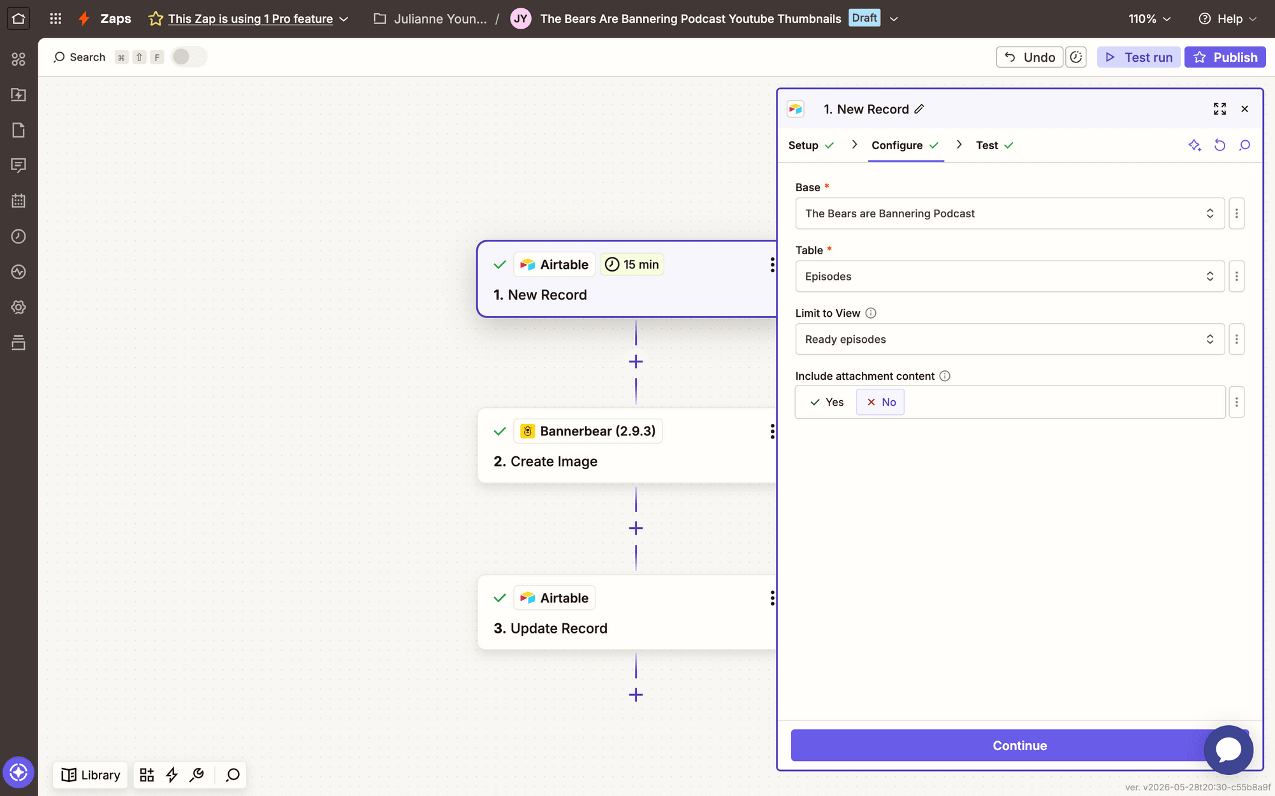Open the apps grid launcher
Viewport: 1275px width, 796px height.
click(55, 18)
